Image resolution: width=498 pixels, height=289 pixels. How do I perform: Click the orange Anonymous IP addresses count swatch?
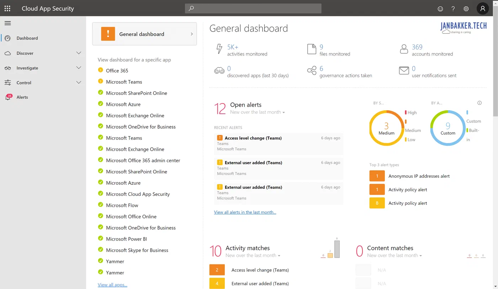pos(377,176)
